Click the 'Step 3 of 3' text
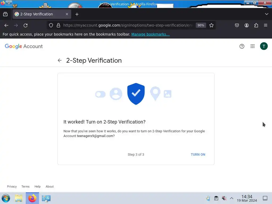272x204 pixels. click(136, 155)
